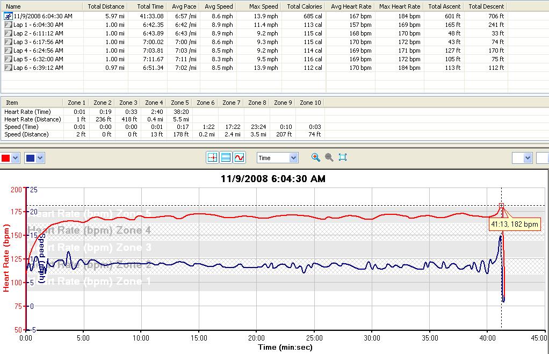
Task: Click the blue speed color swatch
Action: (x=30, y=158)
